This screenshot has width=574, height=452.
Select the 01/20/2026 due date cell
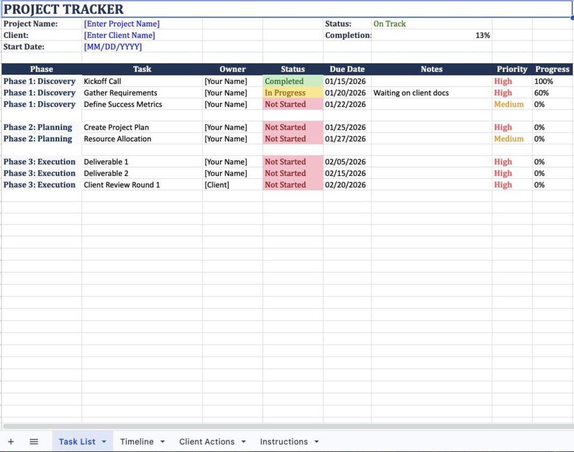[x=348, y=93]
